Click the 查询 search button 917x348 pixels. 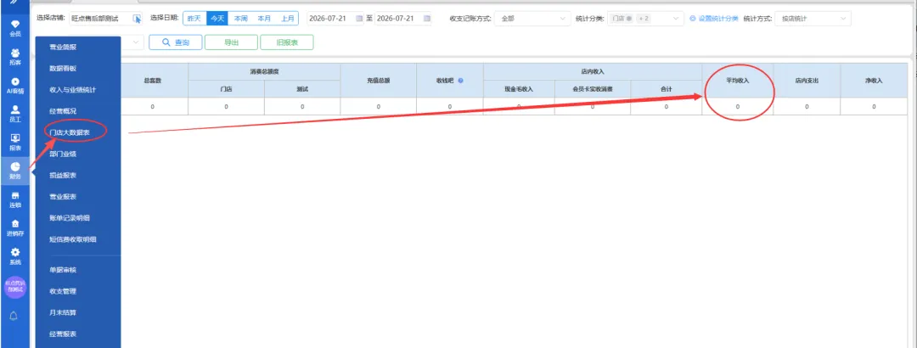pos(176,42)
